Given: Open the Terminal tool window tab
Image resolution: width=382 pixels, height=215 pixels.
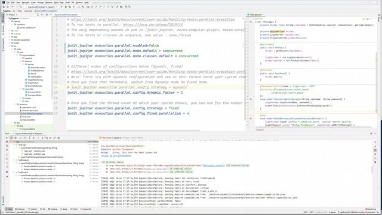Looking at the screenshot, I should pyautogui.click(x=53, y=209).
